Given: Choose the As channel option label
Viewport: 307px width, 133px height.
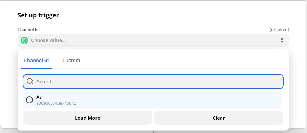Looking at the screenshot, I should (x=39, y=97).
